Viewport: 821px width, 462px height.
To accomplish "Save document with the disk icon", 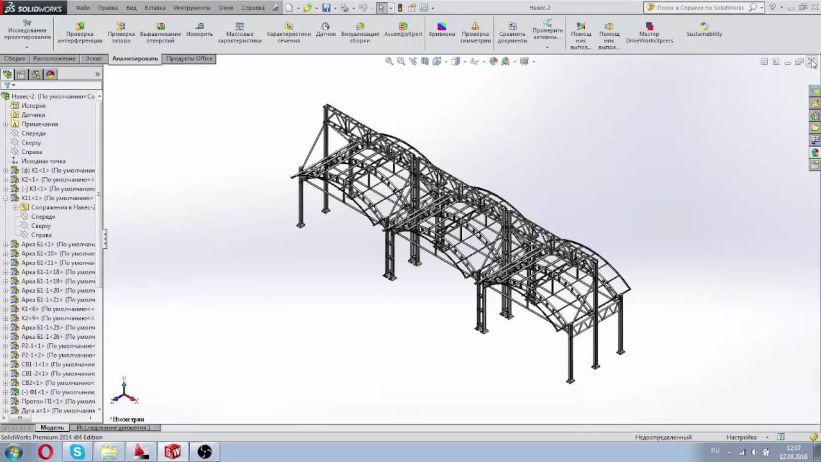I will (x=326, y=8).
